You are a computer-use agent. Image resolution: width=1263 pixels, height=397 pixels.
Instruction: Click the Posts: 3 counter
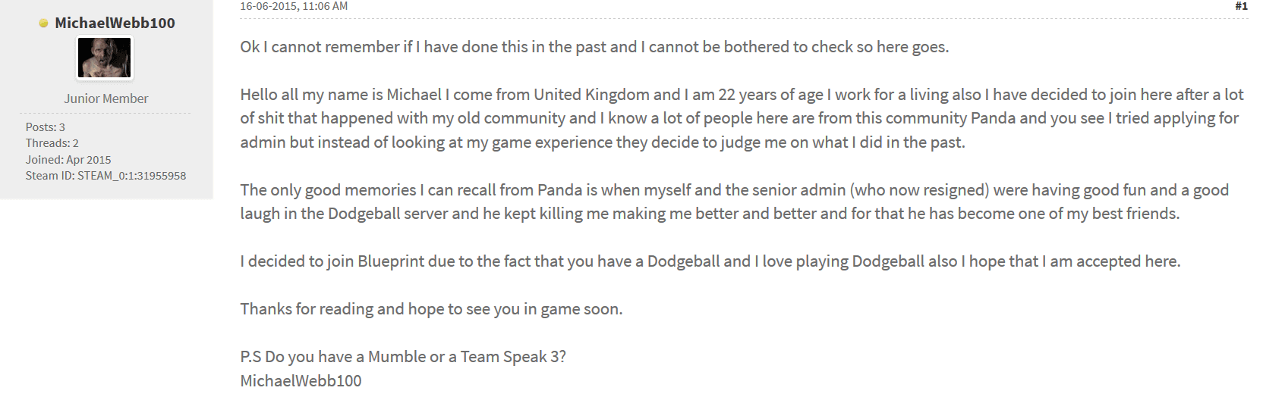point(46,127)
